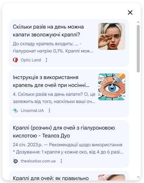
Task: Open "Інструкція з використання крапель" result
Action: point(51,81)
